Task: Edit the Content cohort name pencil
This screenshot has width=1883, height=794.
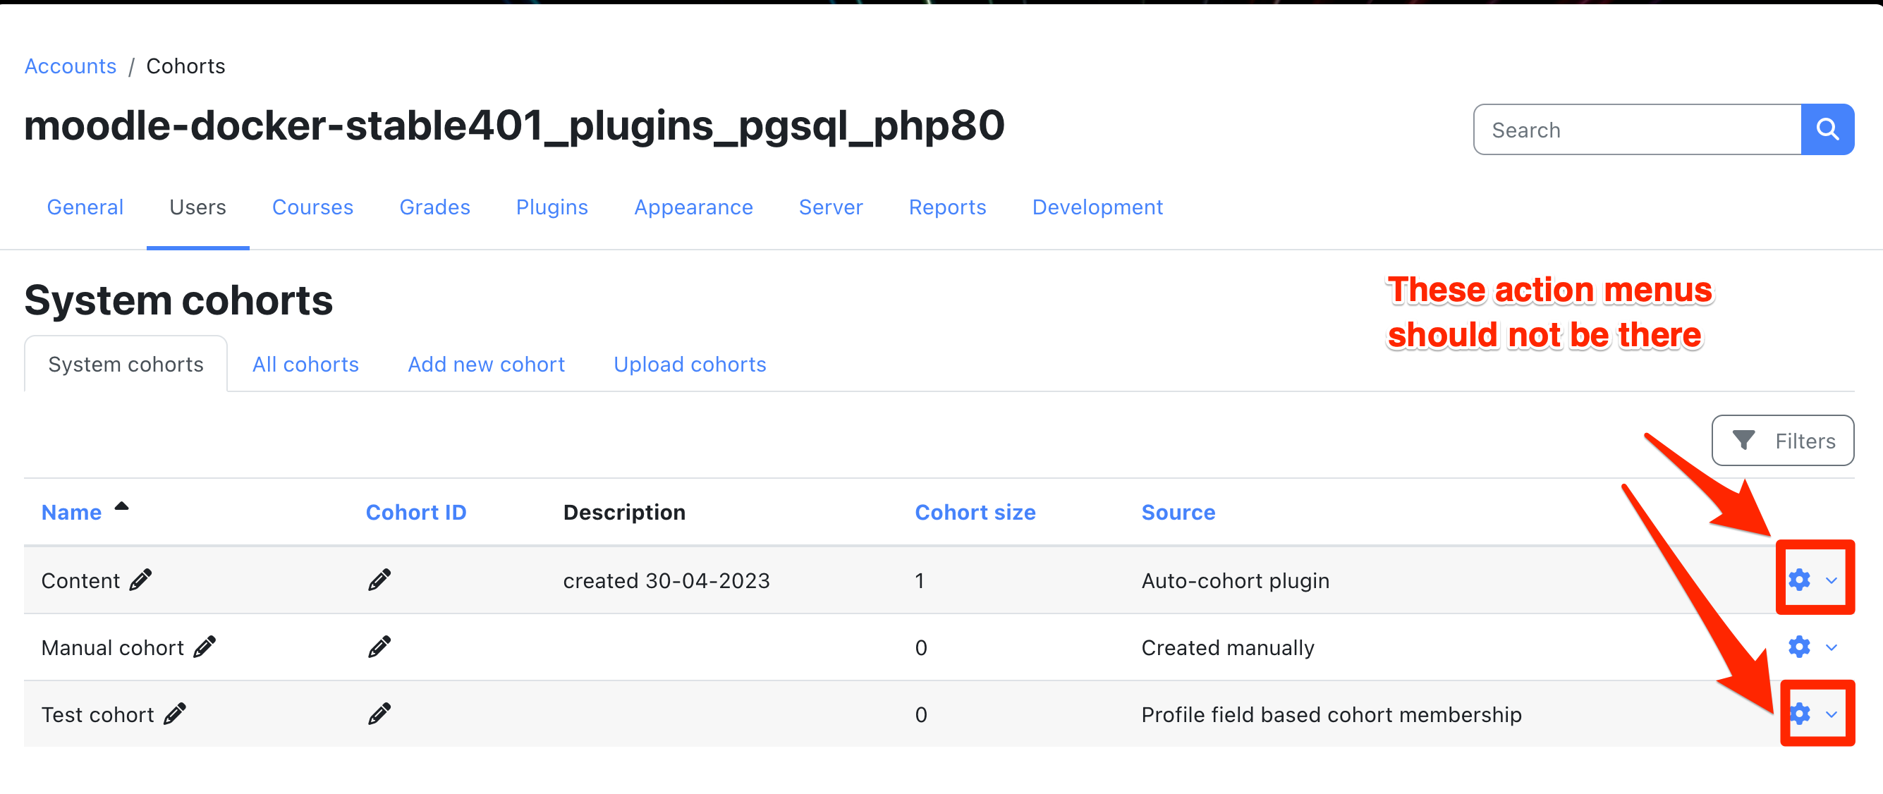Action: [x=140, y=580]
